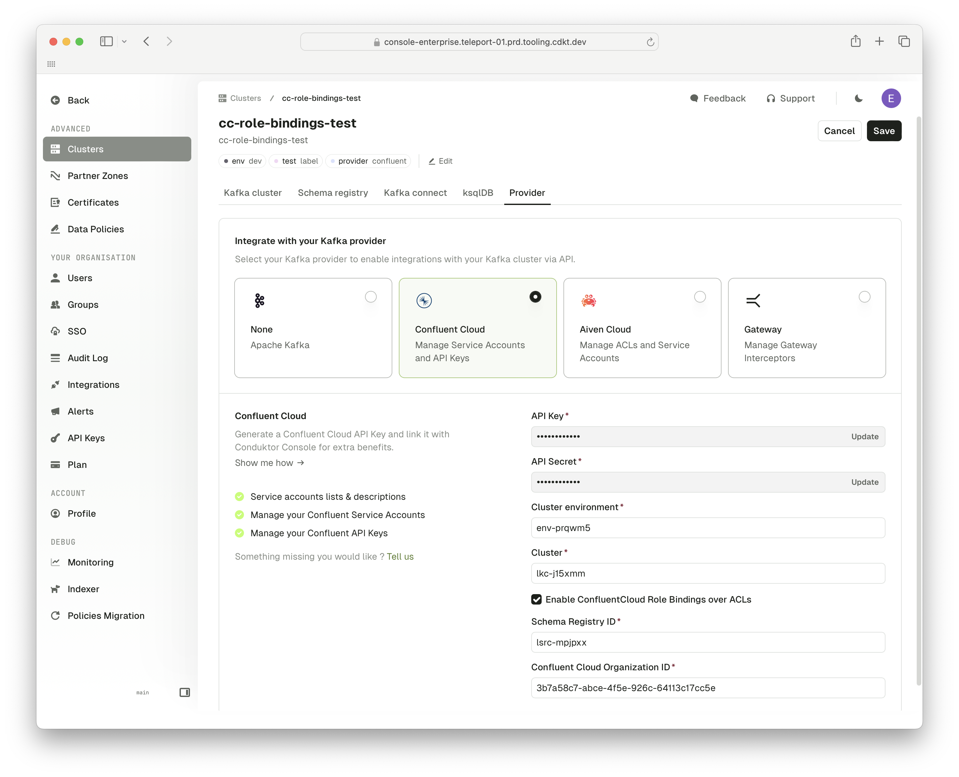
Task: Select the None Apache Kafka provider radio
Action: 371,297
